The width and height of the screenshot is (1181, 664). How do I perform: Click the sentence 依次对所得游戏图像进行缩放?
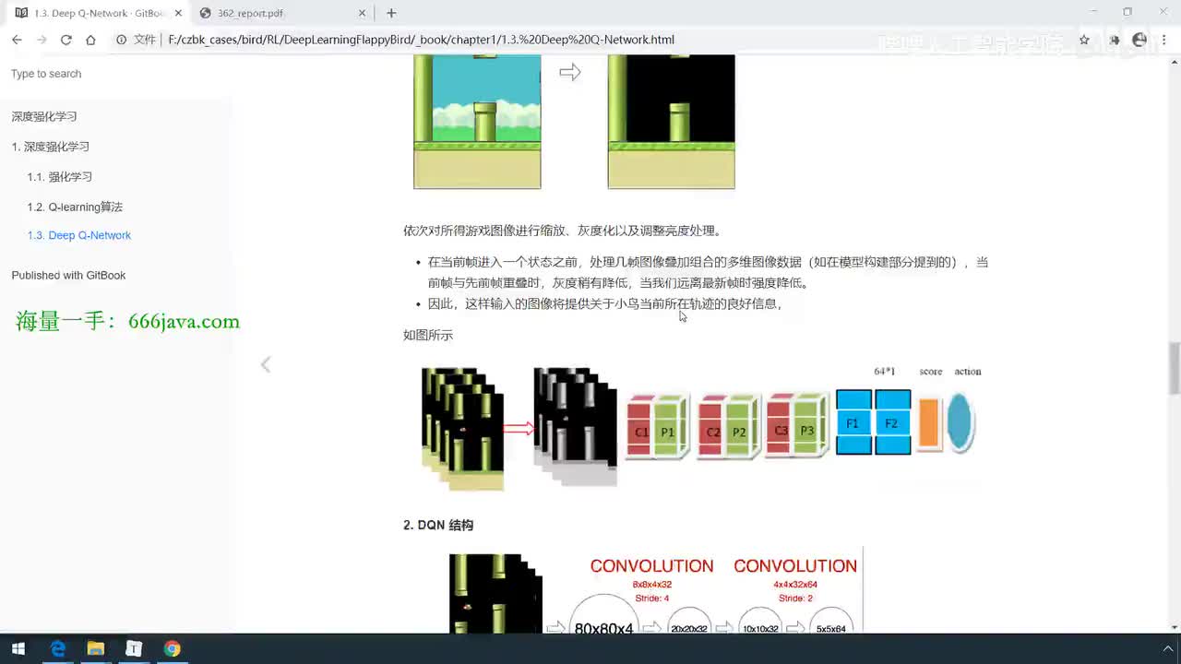(563, 231)
